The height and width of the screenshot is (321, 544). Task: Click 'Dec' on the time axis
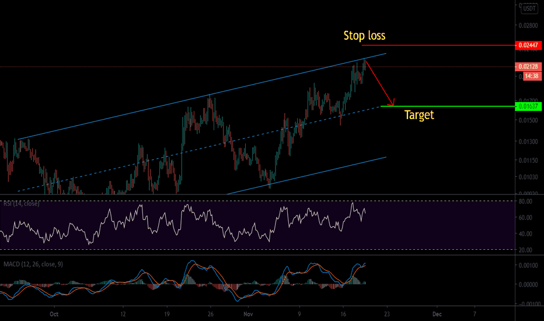pos(437,314)
